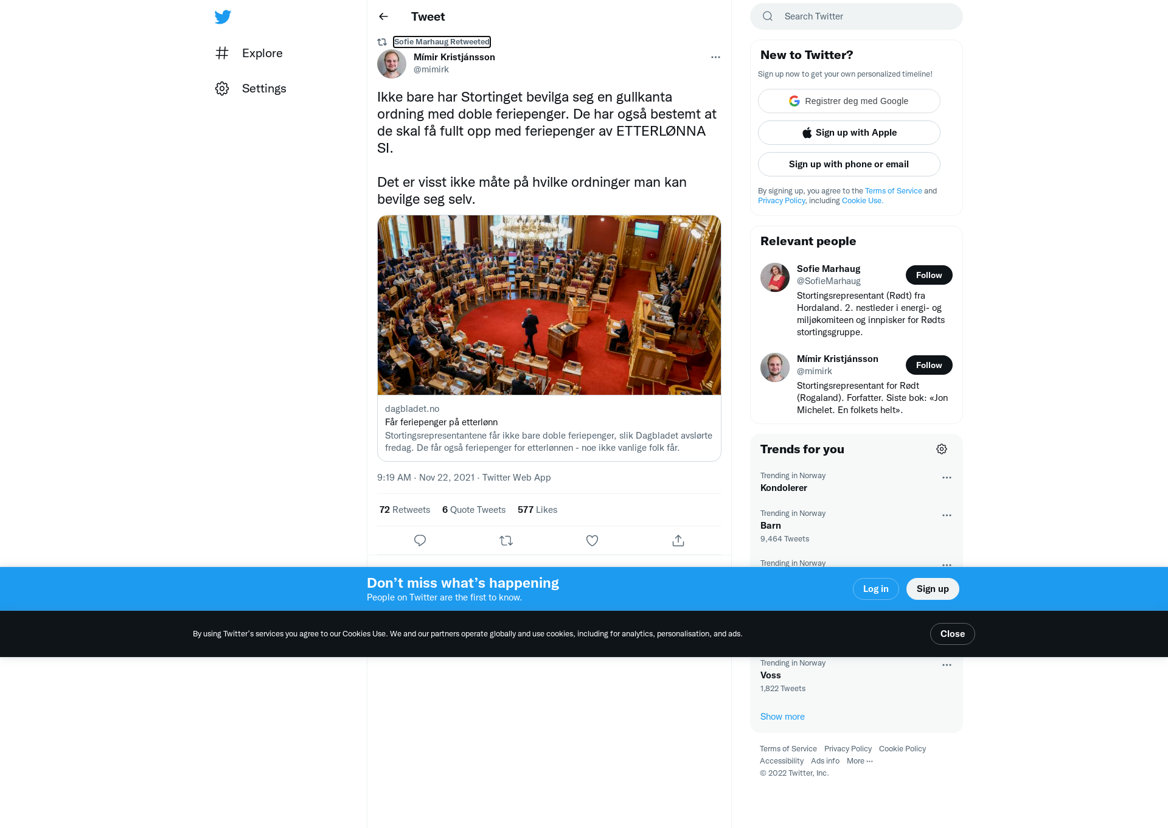This screenshot has height=828, width=1168.
Task: Open the 577 Likes list
Action: click(x=537, y=510)
